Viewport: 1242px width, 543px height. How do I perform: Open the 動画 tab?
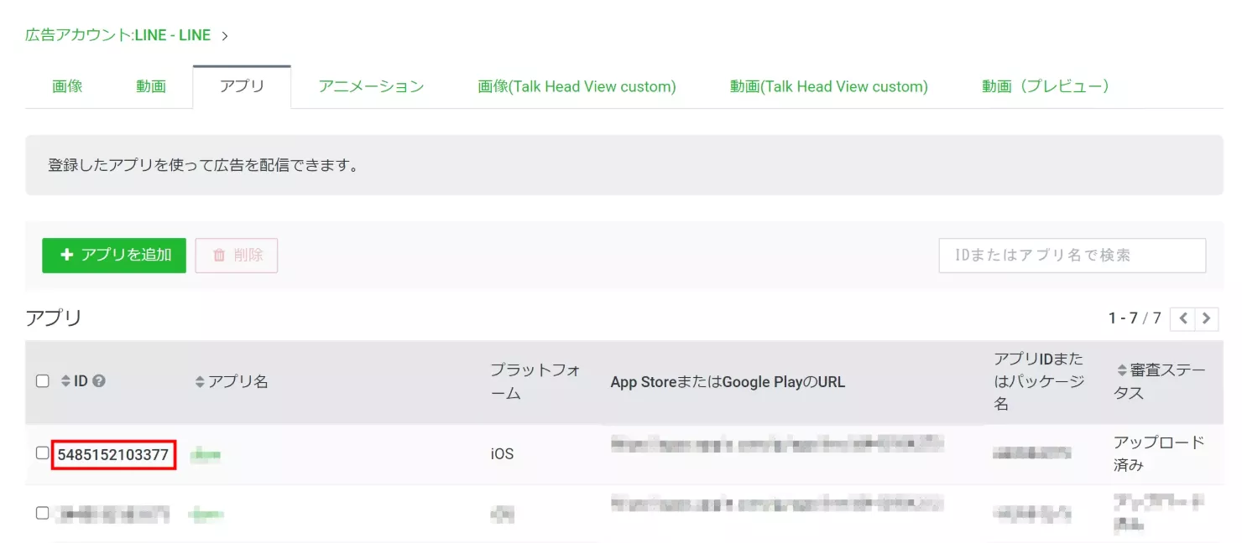(151, 86)
